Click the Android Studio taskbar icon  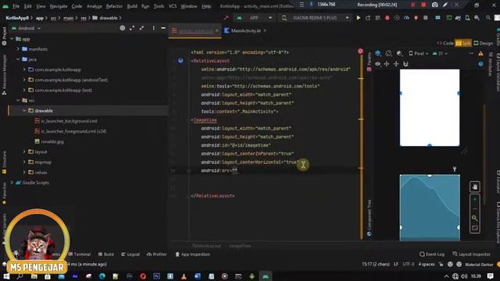266,276
